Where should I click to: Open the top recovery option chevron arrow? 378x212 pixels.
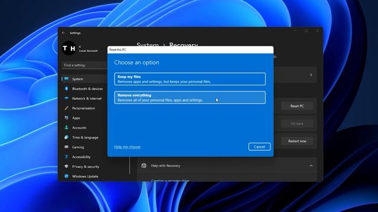click(311, 75)
